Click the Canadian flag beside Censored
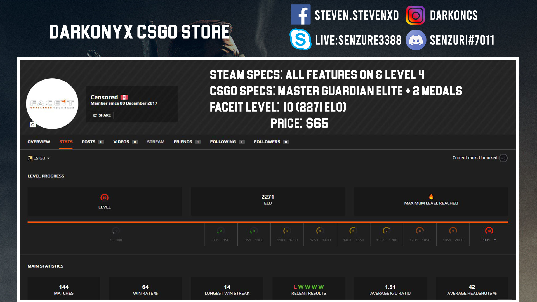537x302 pixels. [x=124, y=97]
